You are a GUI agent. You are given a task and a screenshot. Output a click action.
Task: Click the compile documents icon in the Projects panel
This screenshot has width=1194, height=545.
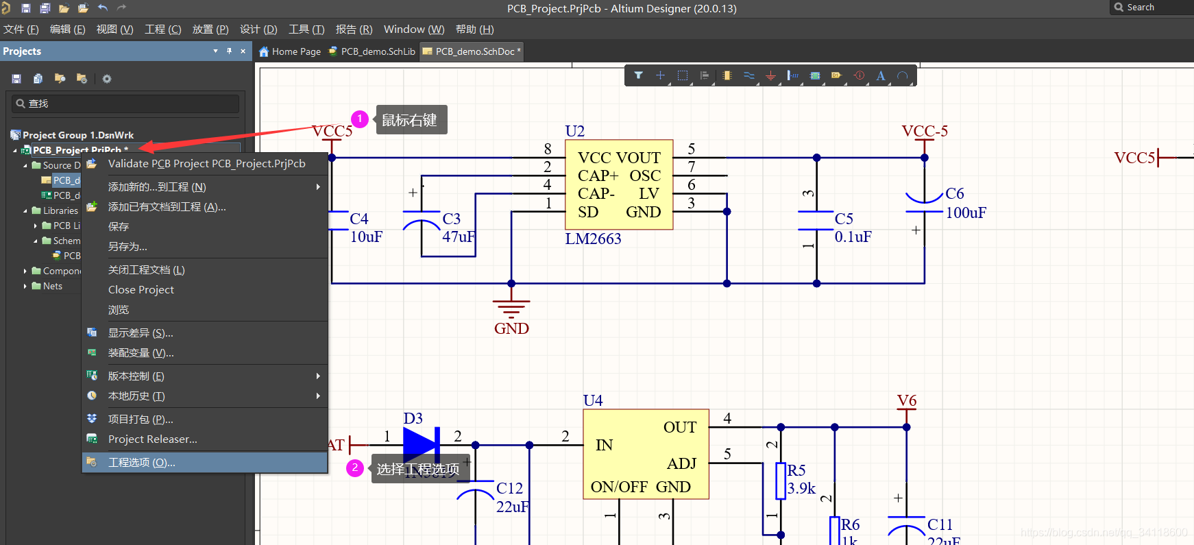coord(38,79)
